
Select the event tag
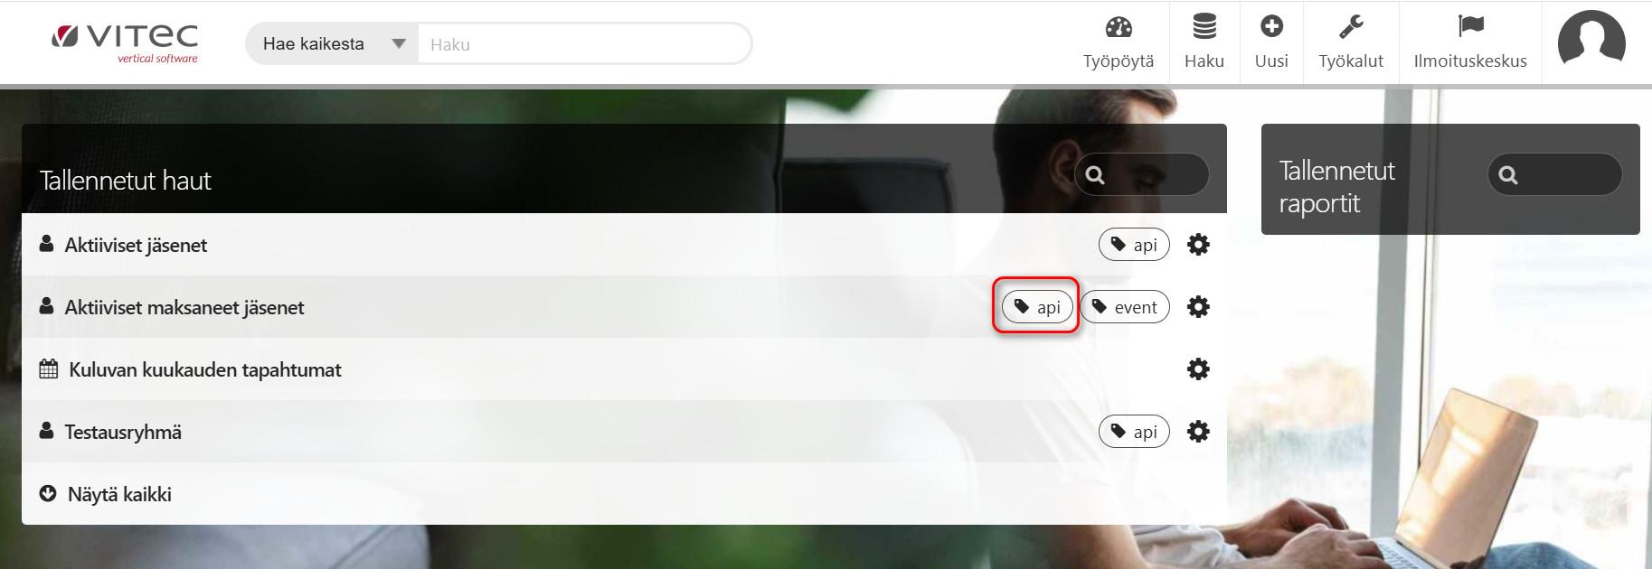1125,307
